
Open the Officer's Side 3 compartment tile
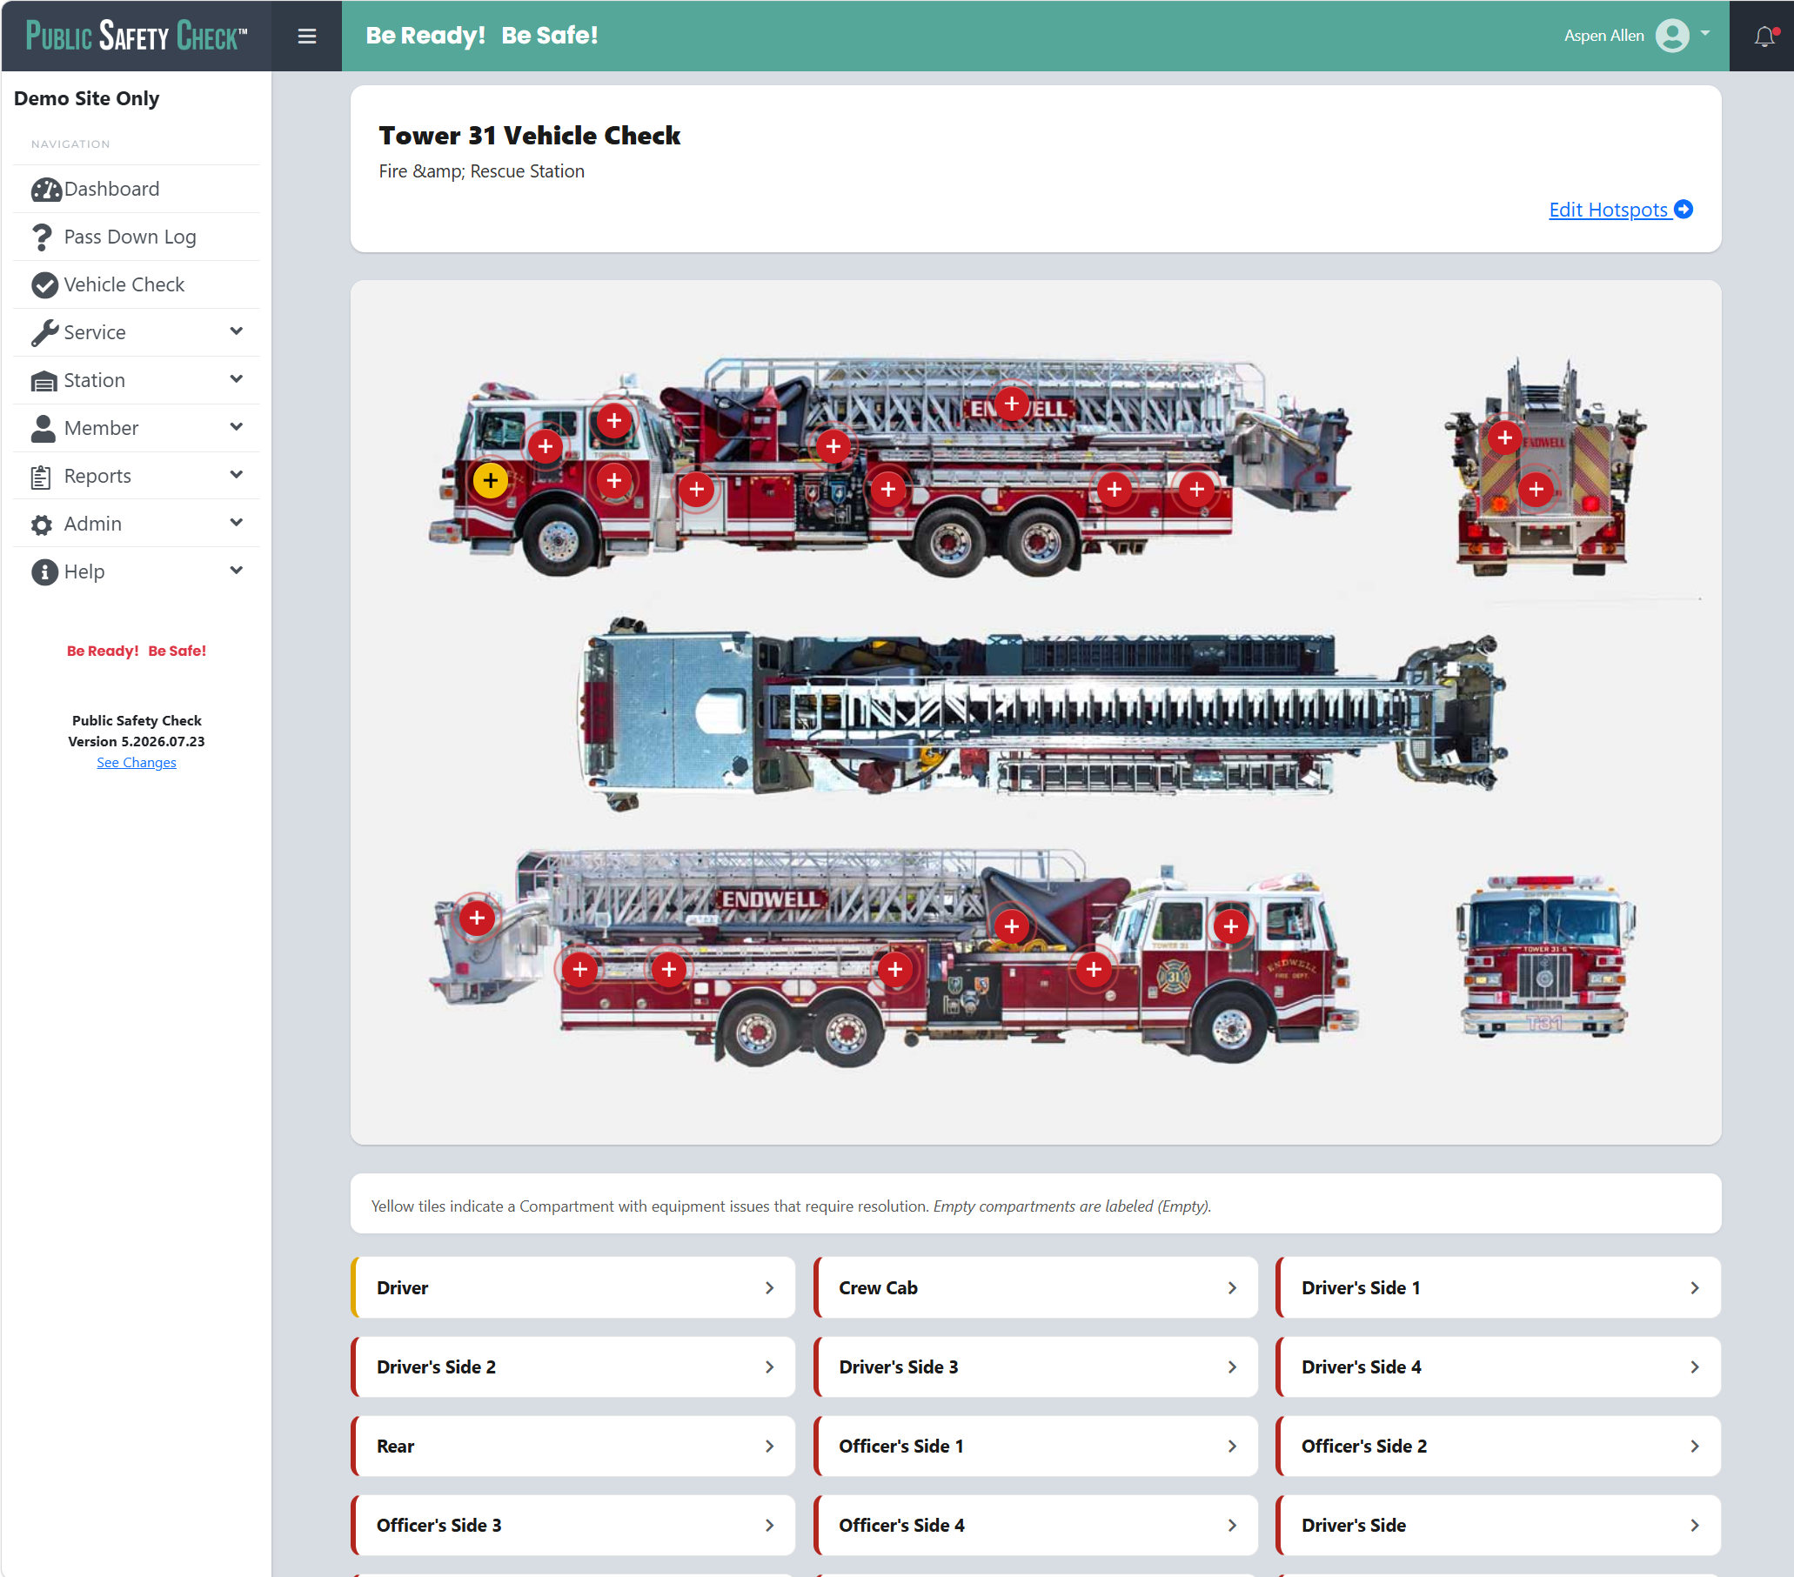pyautogui.click(x=573, y=1525)
